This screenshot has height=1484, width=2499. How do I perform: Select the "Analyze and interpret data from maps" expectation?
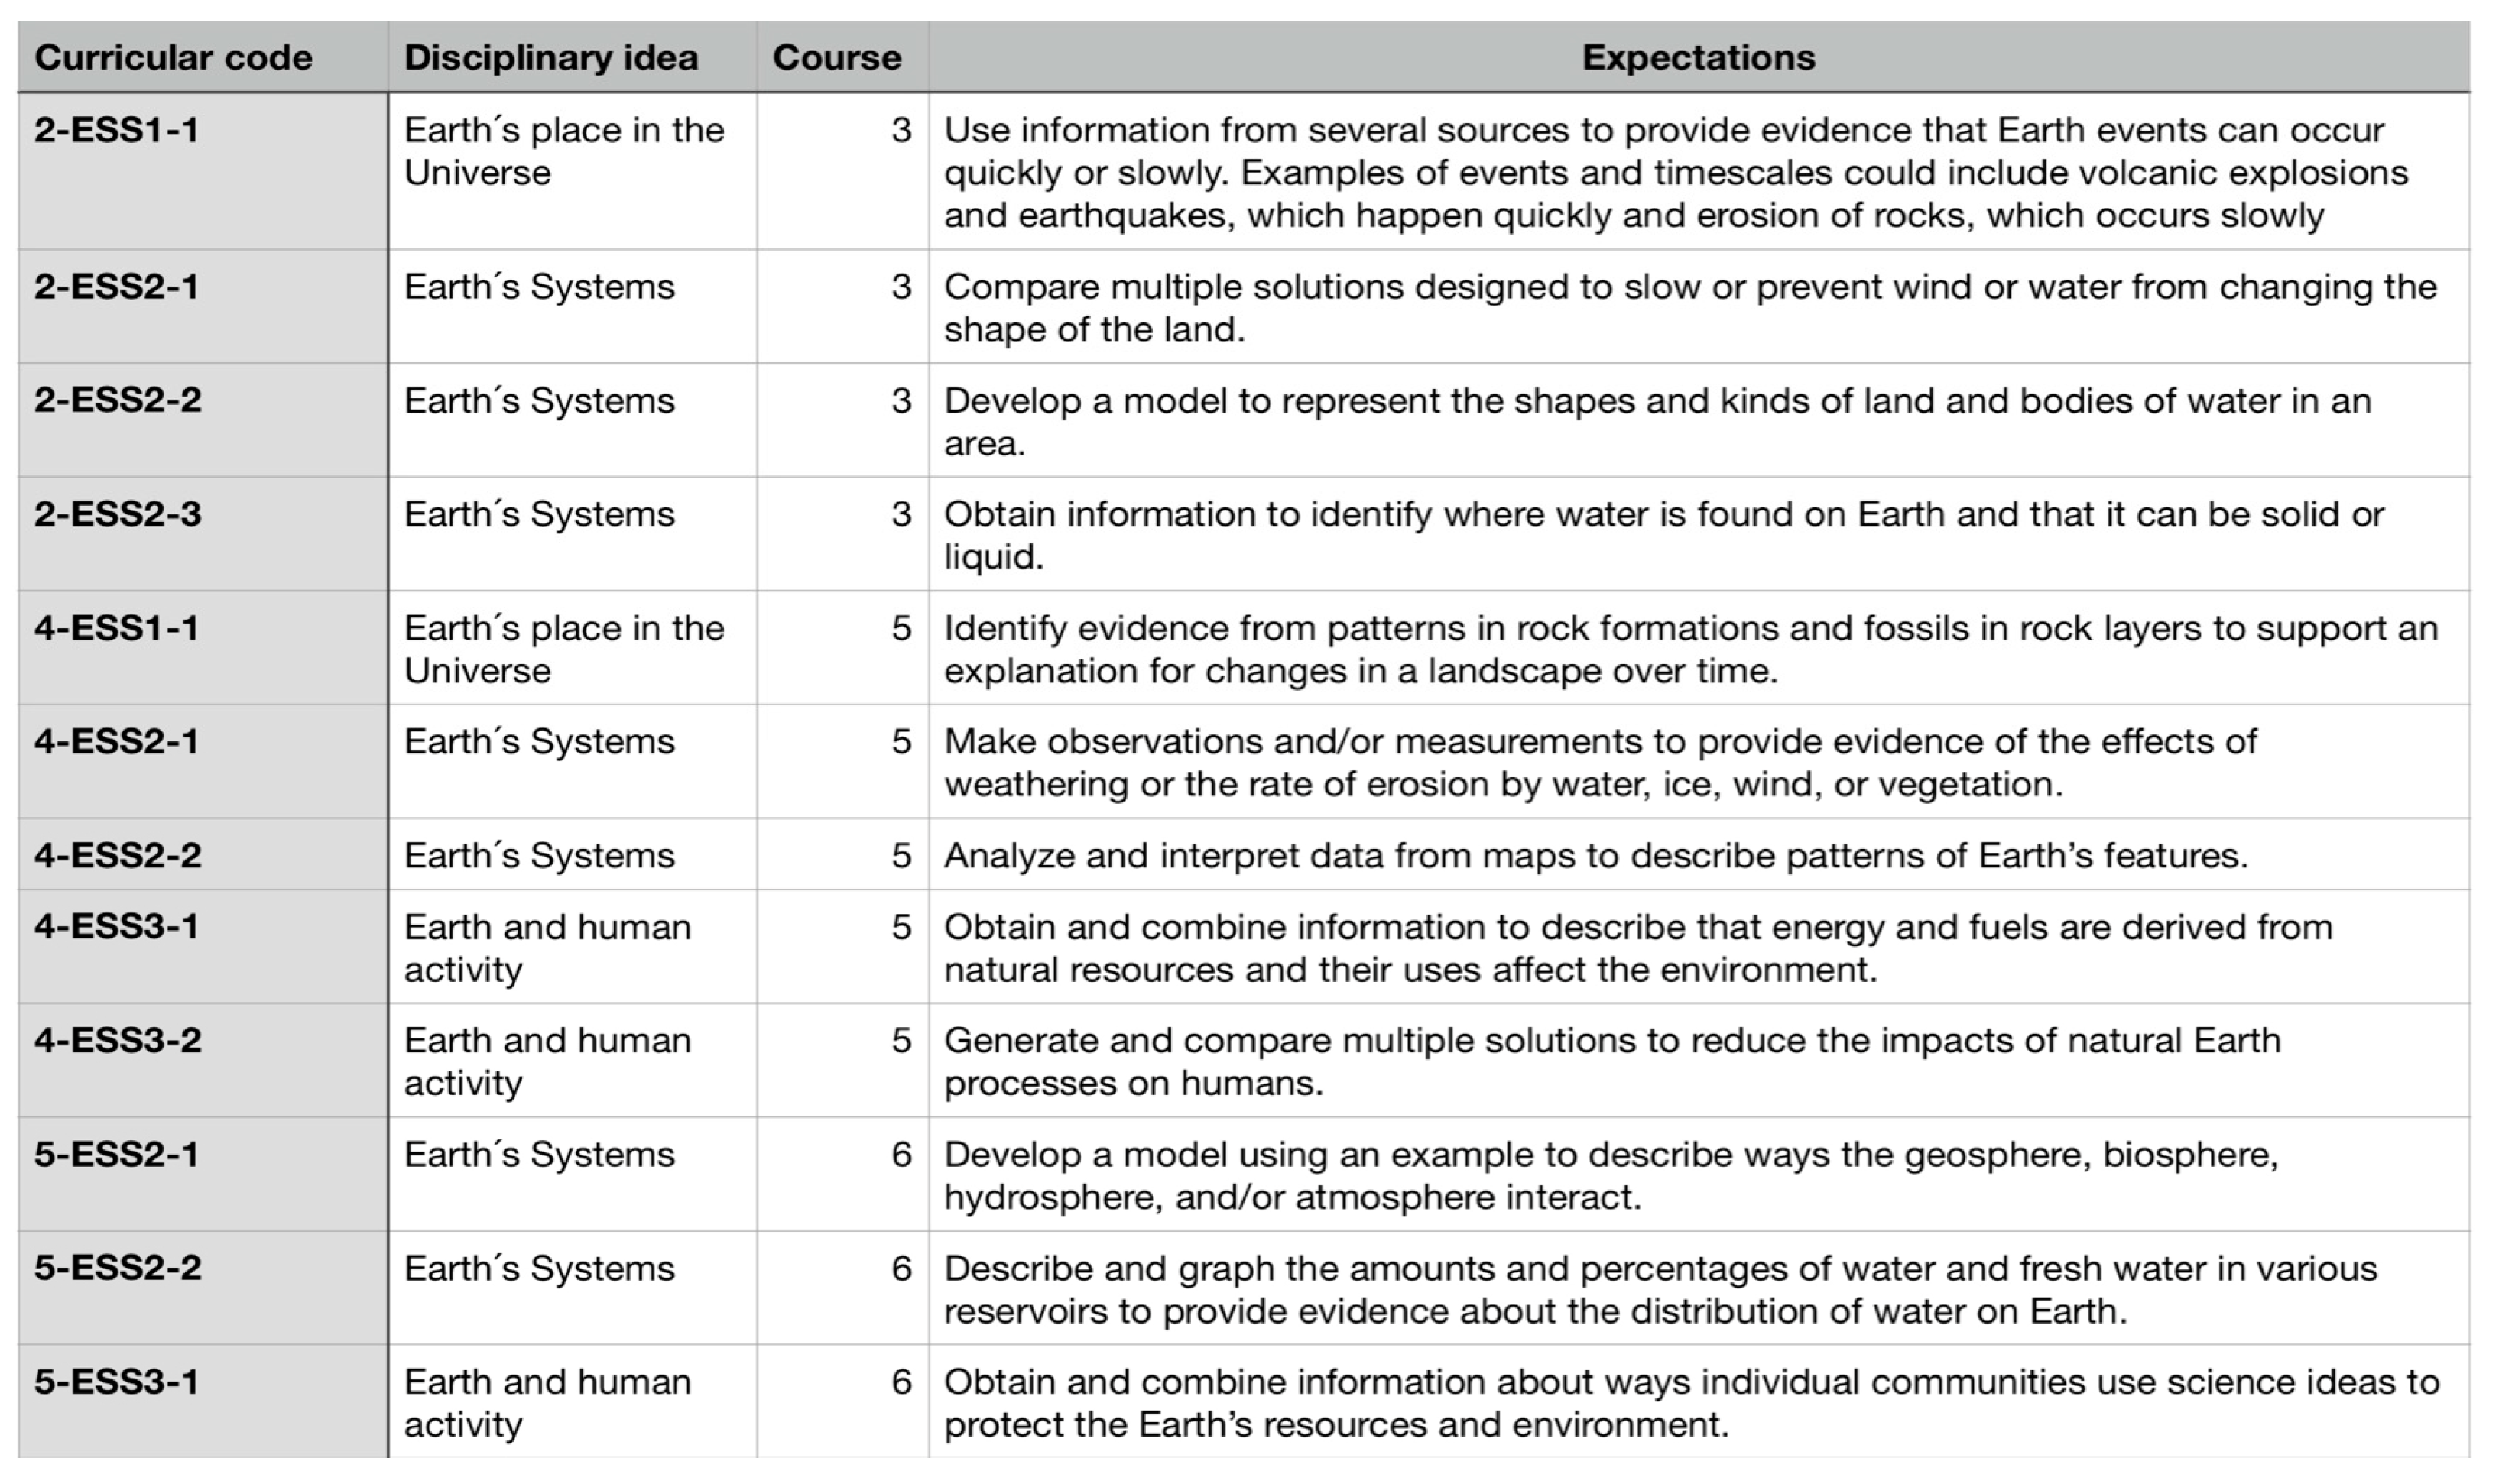click(x=1595, y=855)
